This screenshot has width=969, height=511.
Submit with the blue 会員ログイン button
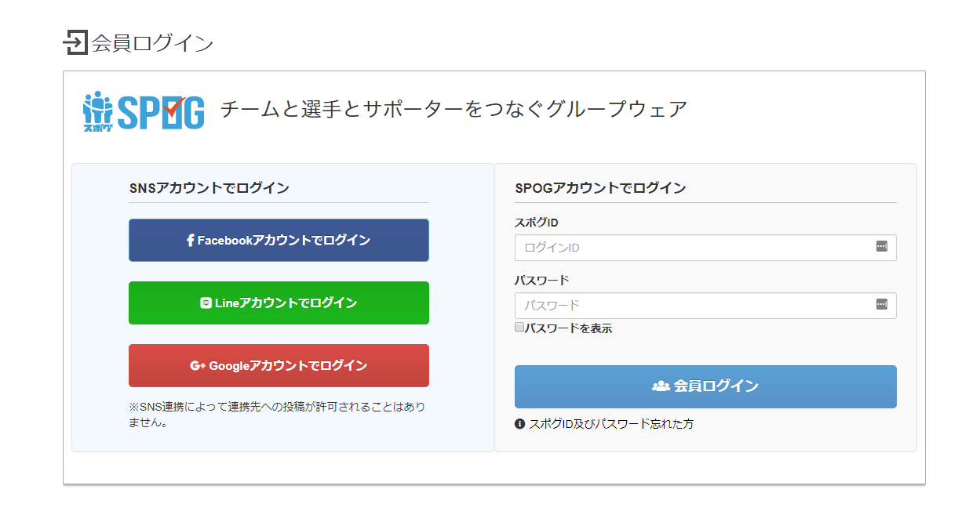coord(705,386)
